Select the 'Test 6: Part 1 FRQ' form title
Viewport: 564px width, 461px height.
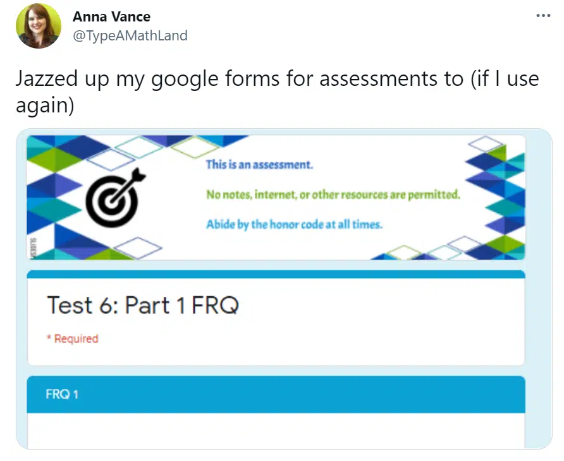pyautogui.click(x=143, y=306)
